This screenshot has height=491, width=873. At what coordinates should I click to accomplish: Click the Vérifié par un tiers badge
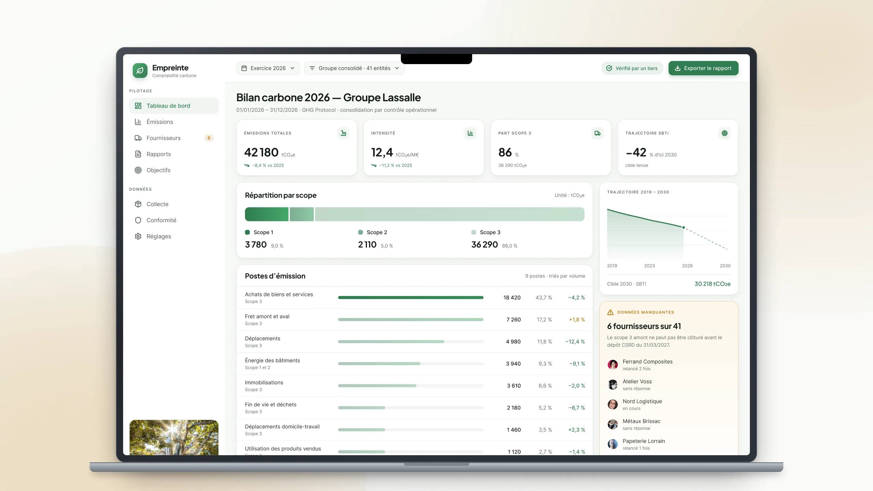point(632,68)
